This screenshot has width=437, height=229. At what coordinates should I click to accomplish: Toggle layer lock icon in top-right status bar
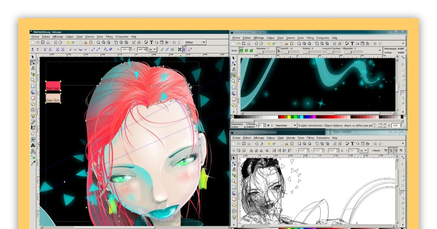(x=272, y=125)
